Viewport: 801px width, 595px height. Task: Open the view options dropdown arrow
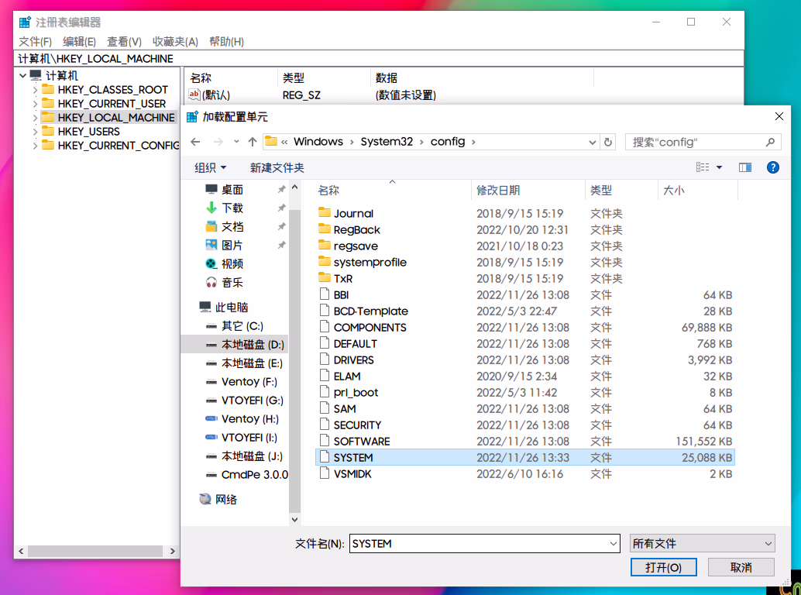[719, 167]
